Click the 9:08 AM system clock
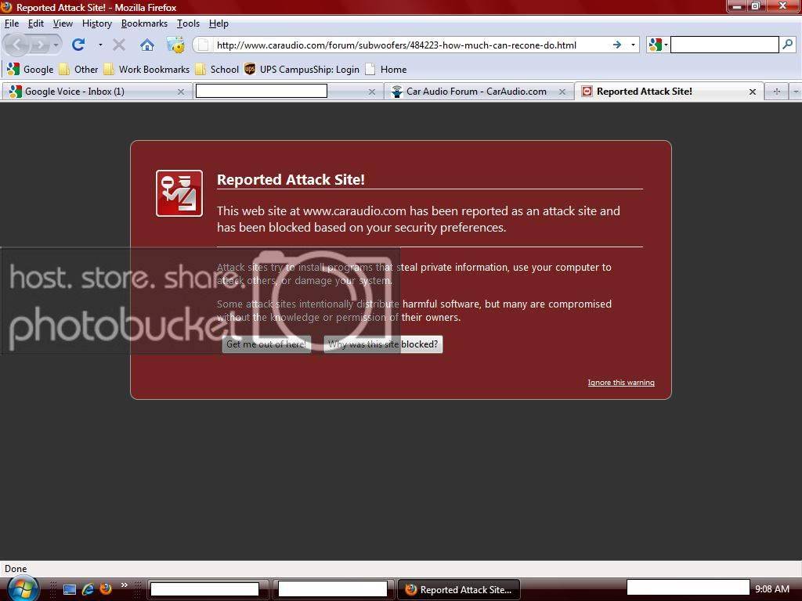Screen dimensions: 802x601 771,589
